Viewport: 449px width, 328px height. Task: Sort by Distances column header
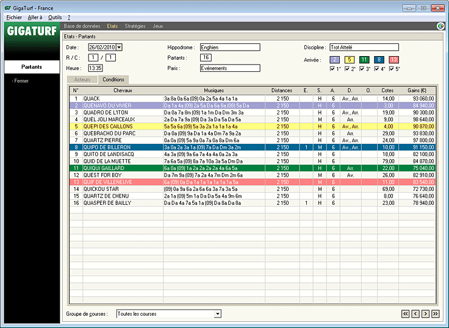282,90
